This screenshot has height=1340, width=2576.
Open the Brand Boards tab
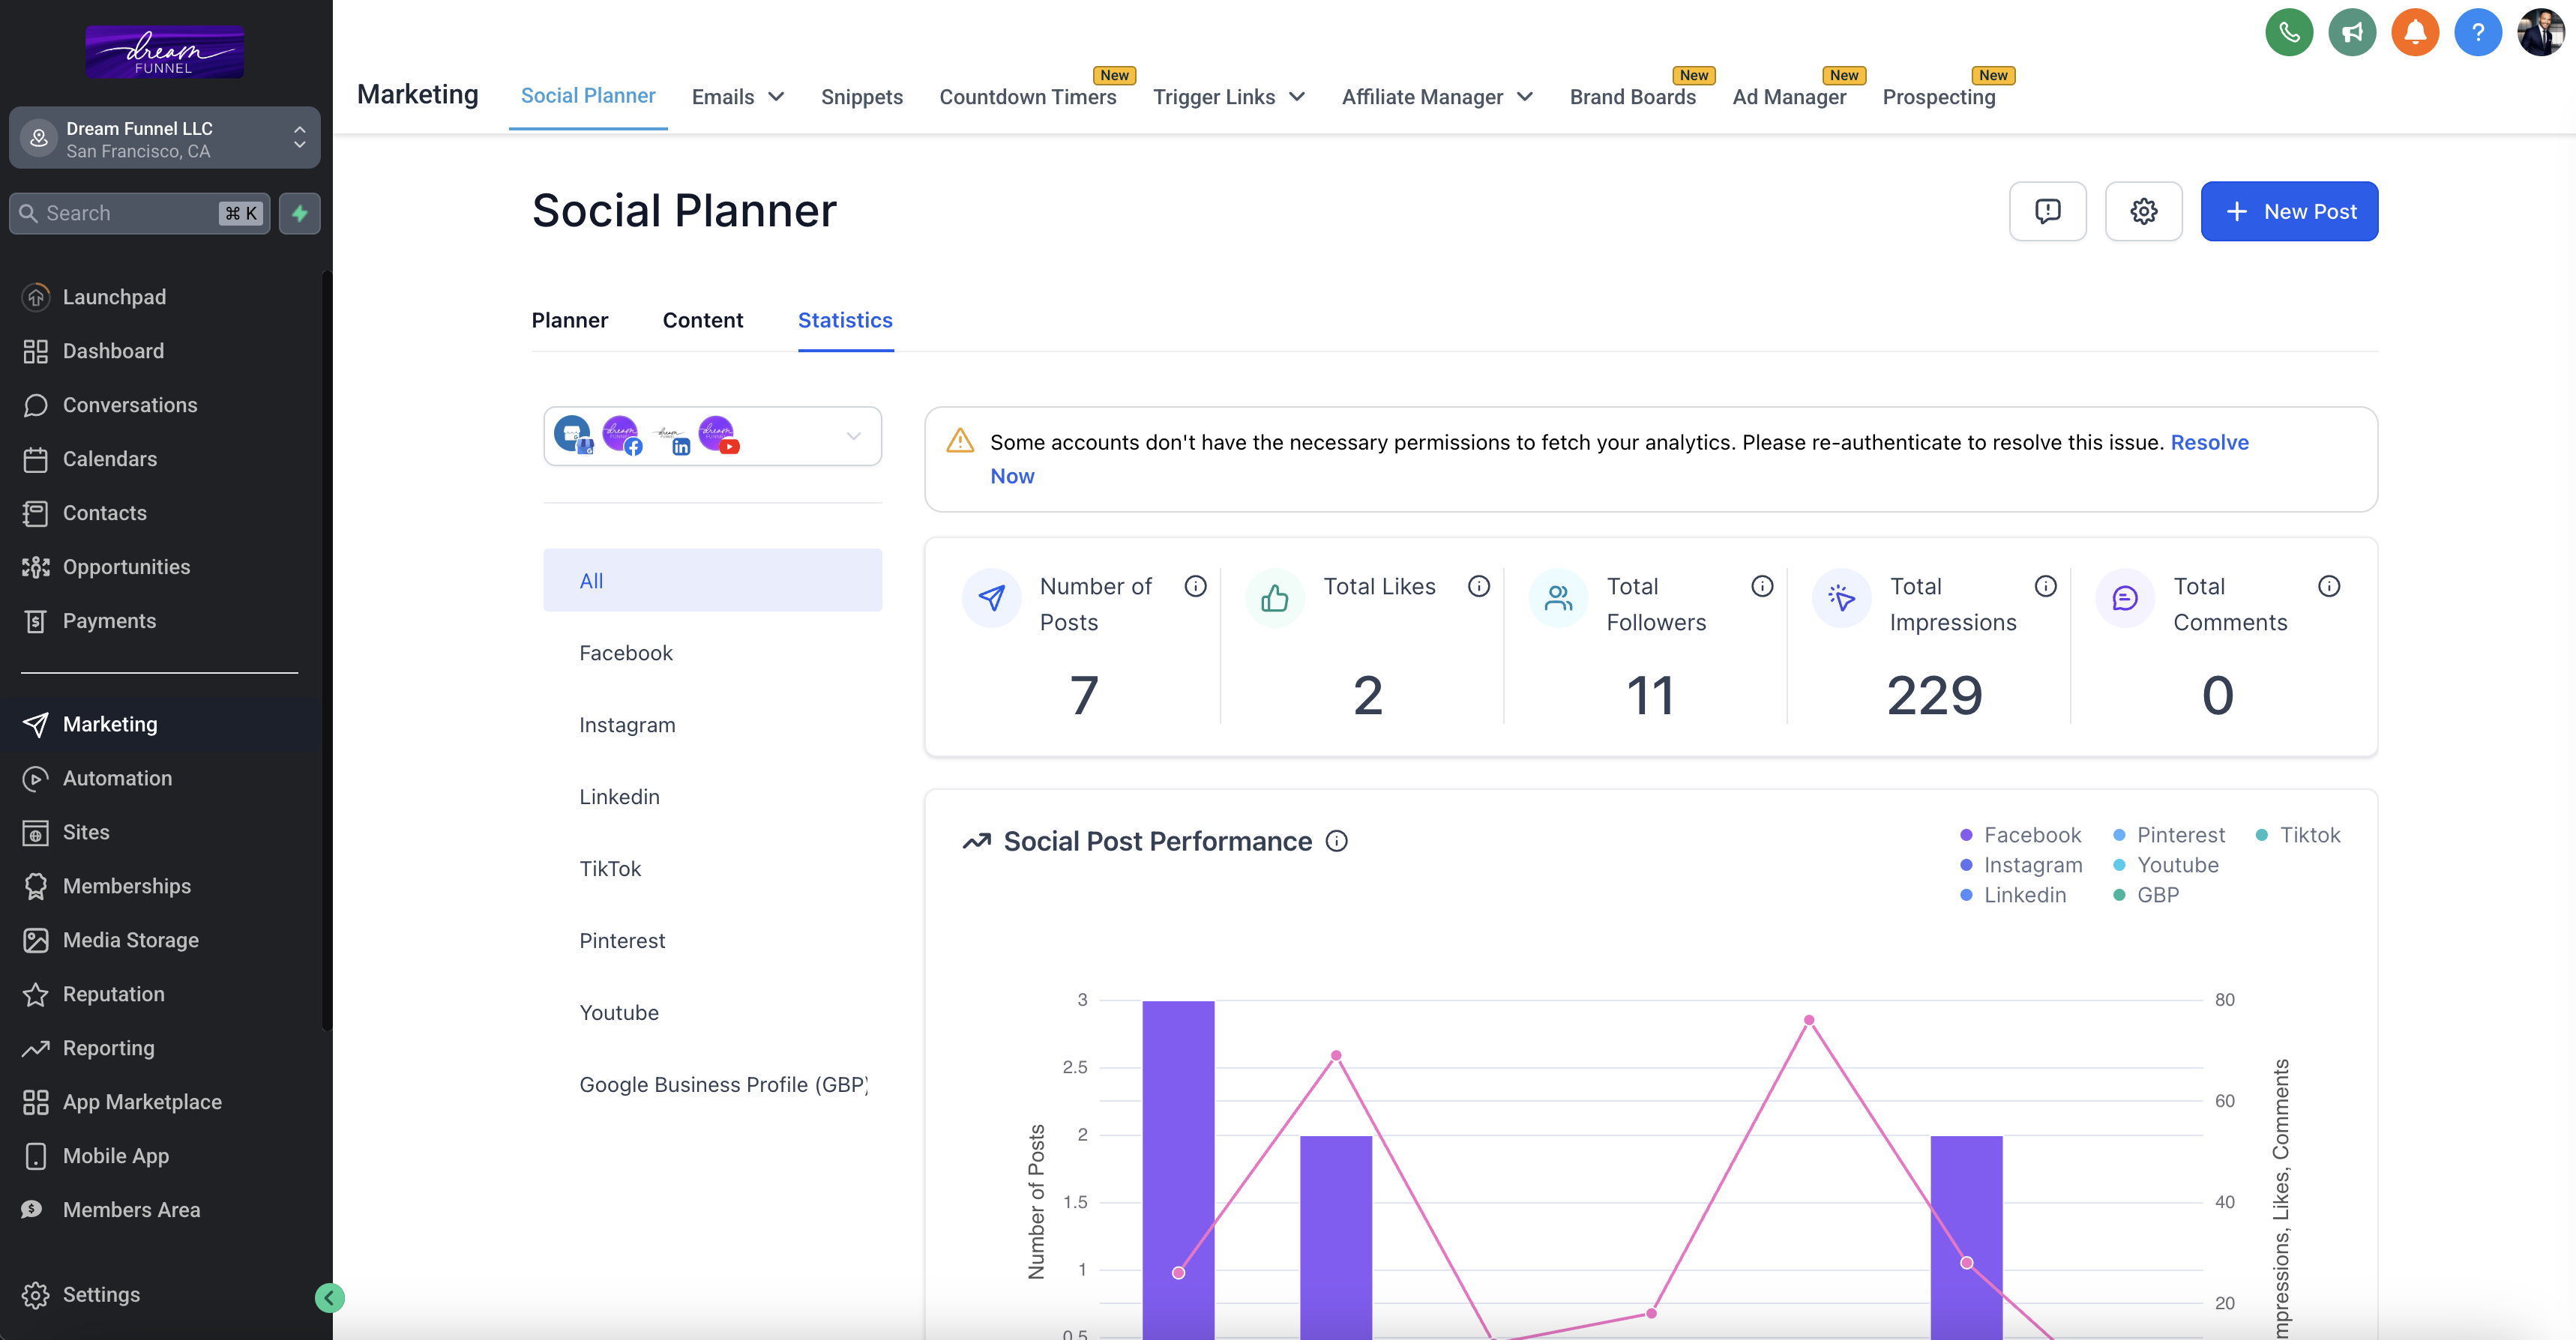(1633, 97)
